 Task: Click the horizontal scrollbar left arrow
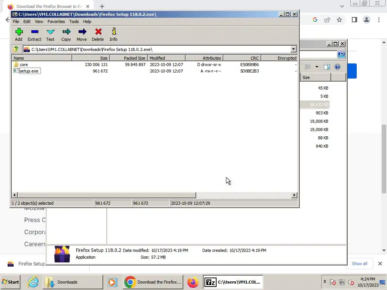tap(15, 195)
